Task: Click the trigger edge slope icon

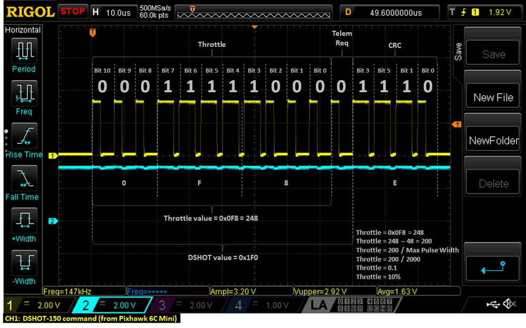Action: (x=463, y=13)
